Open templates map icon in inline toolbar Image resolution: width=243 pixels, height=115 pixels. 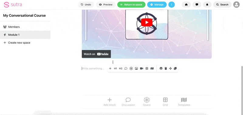(x=152, y=68)
